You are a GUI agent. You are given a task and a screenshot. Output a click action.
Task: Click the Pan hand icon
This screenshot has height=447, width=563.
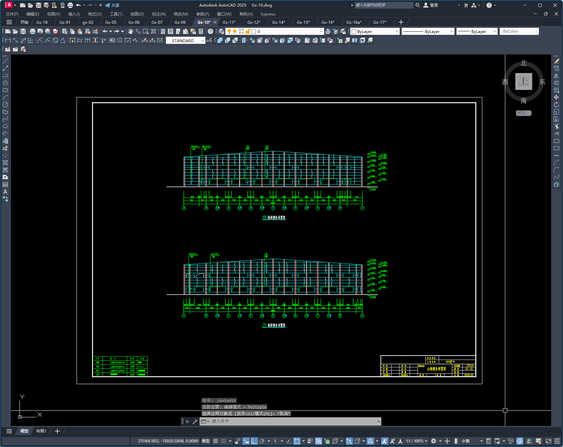coord(131,31)
